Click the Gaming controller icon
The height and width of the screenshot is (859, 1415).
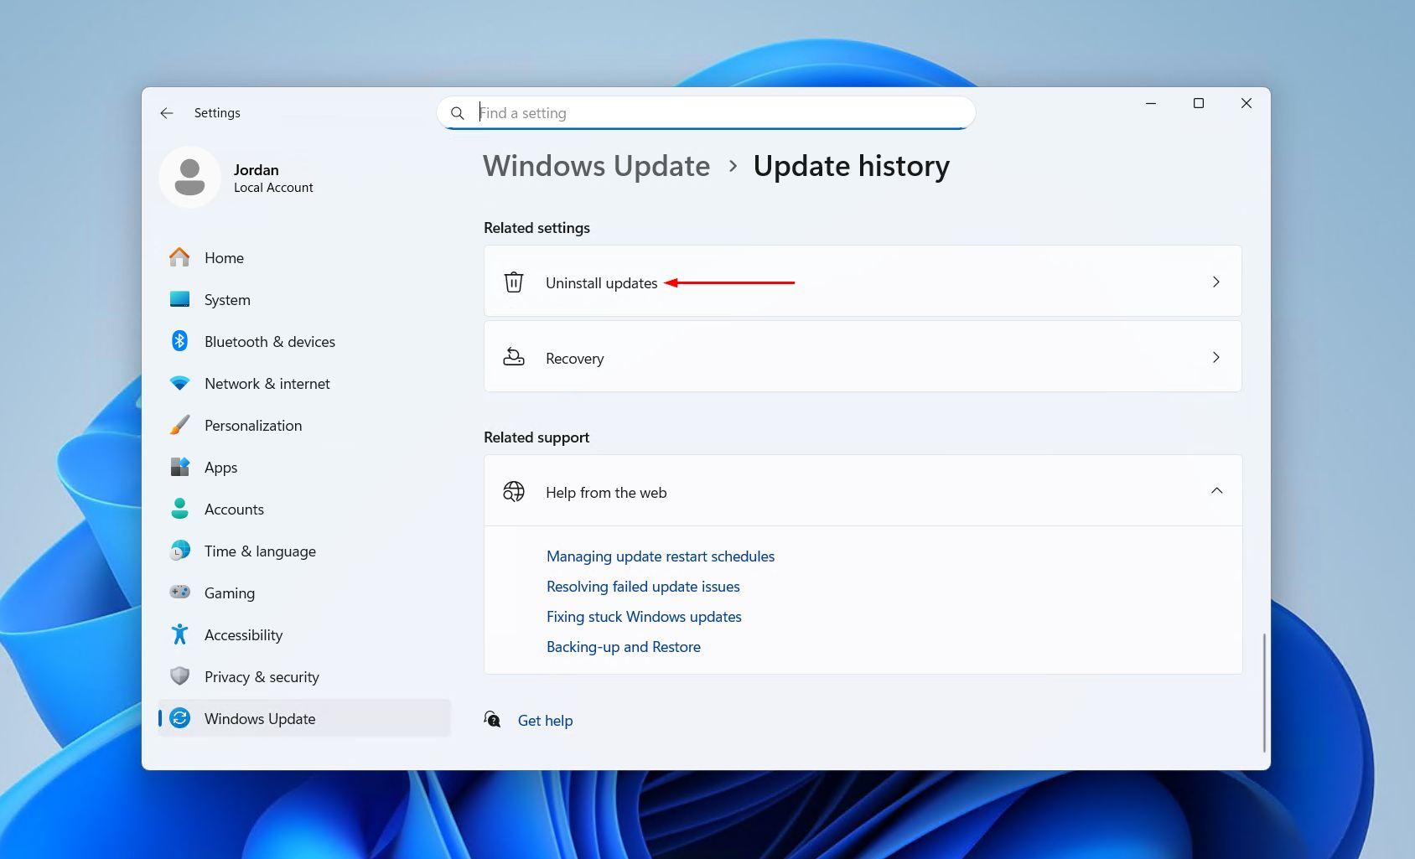179,593
